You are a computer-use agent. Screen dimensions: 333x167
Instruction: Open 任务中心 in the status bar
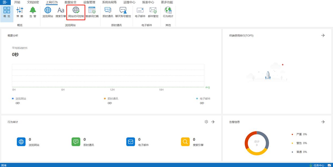pos(317,165)
